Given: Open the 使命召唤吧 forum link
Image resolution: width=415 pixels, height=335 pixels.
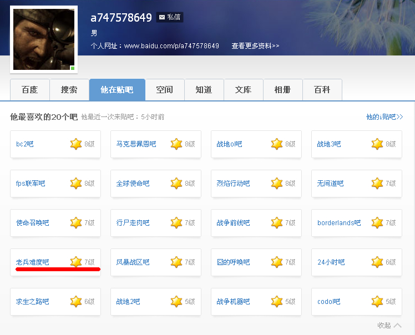Looking at the screenshot, I should click(33, 223).
